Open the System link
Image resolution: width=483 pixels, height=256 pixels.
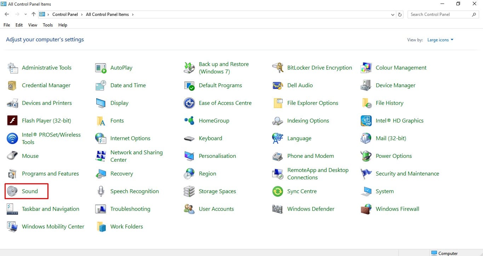point(385,191)
